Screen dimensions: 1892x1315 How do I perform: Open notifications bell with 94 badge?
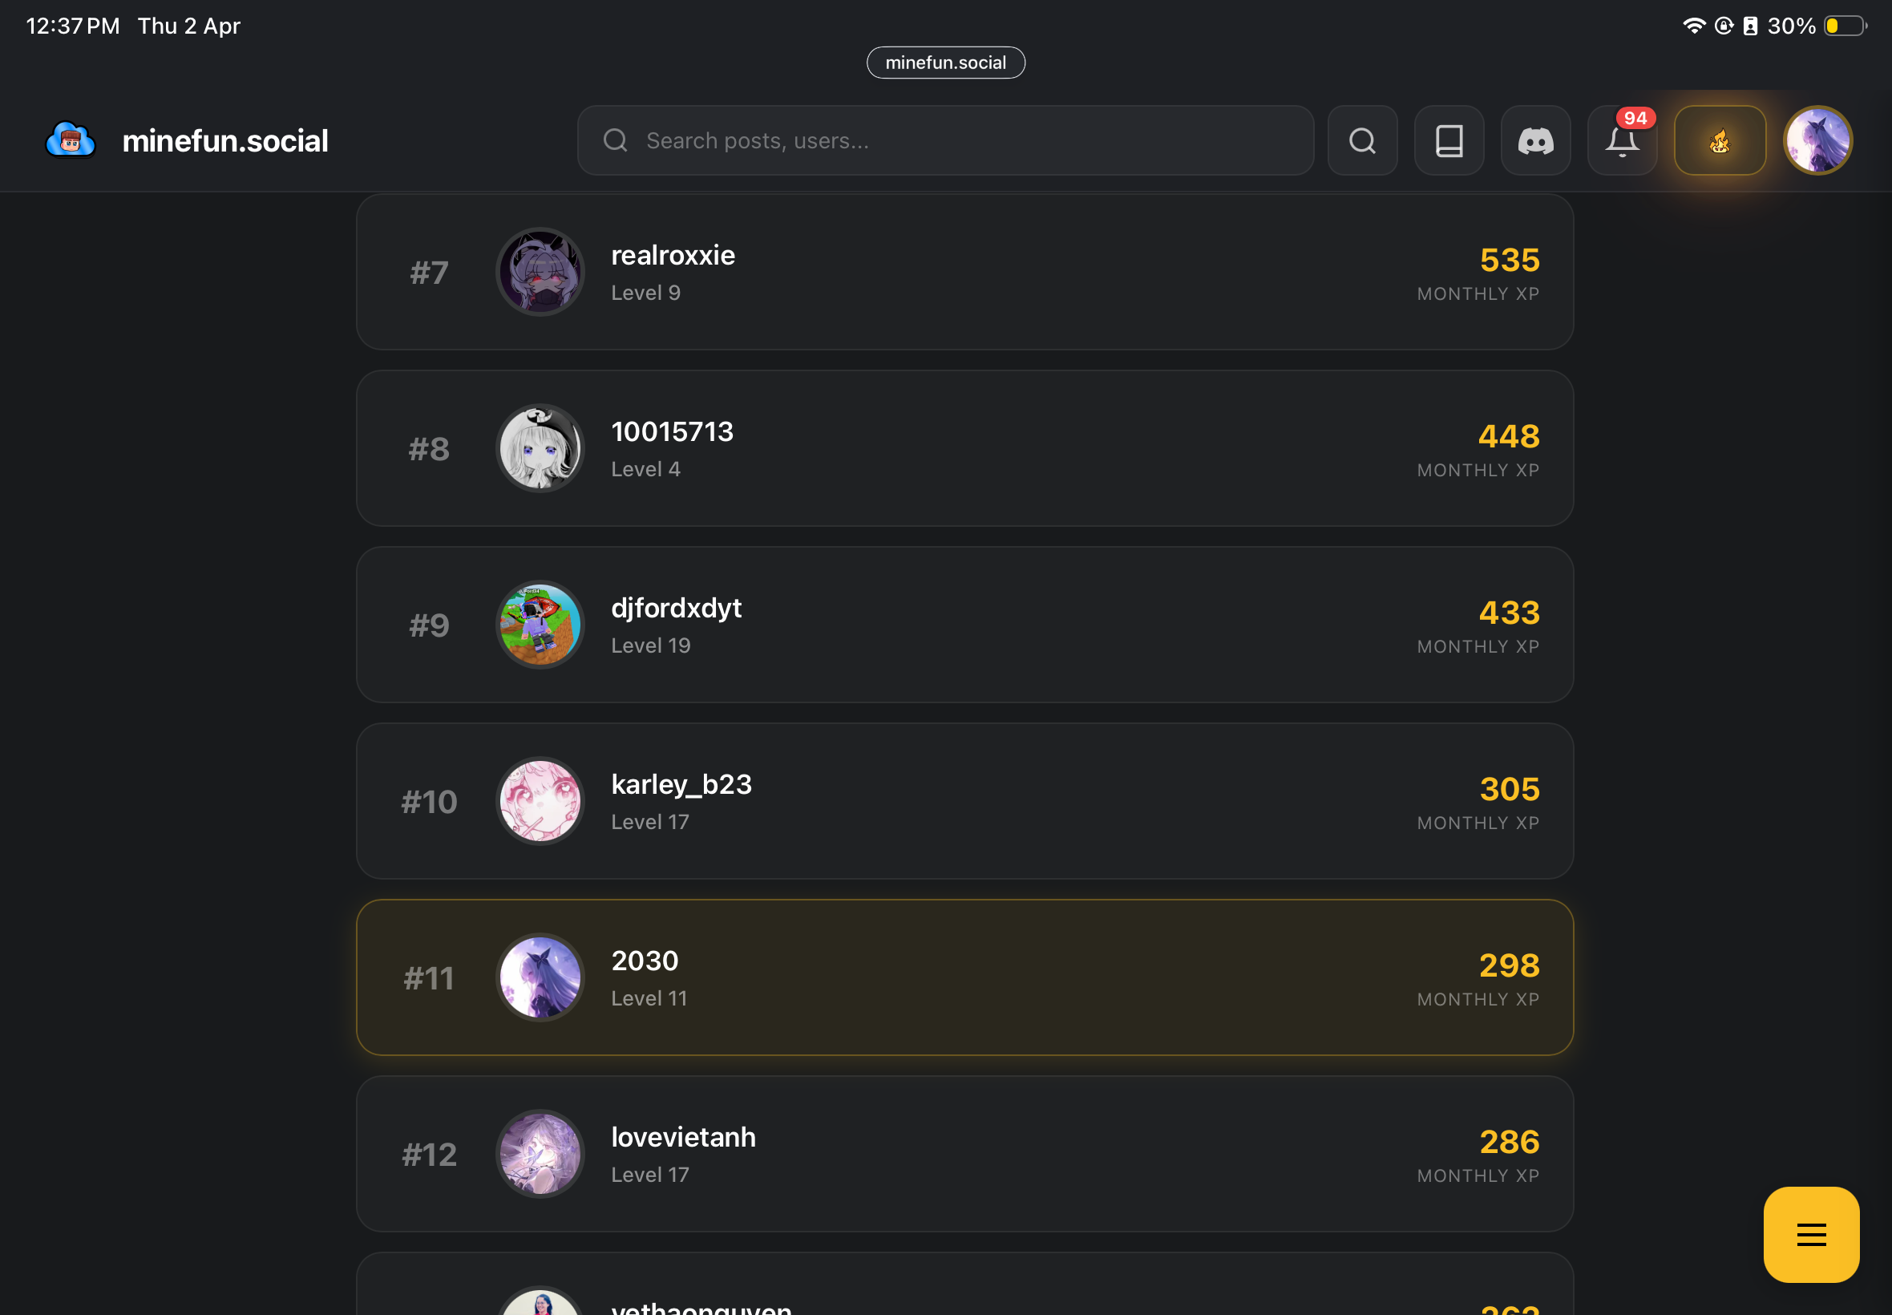pos(1622,141)
